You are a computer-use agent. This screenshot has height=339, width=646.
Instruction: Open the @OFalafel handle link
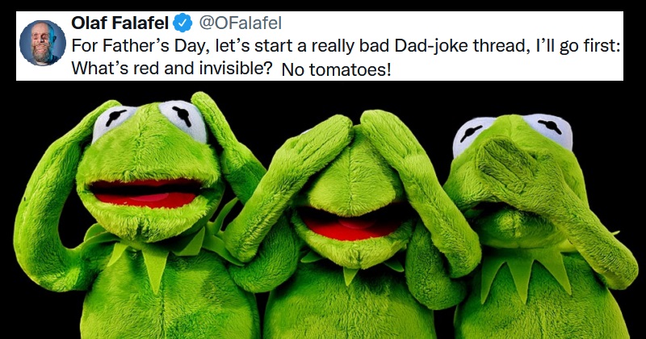coord(240,23)
